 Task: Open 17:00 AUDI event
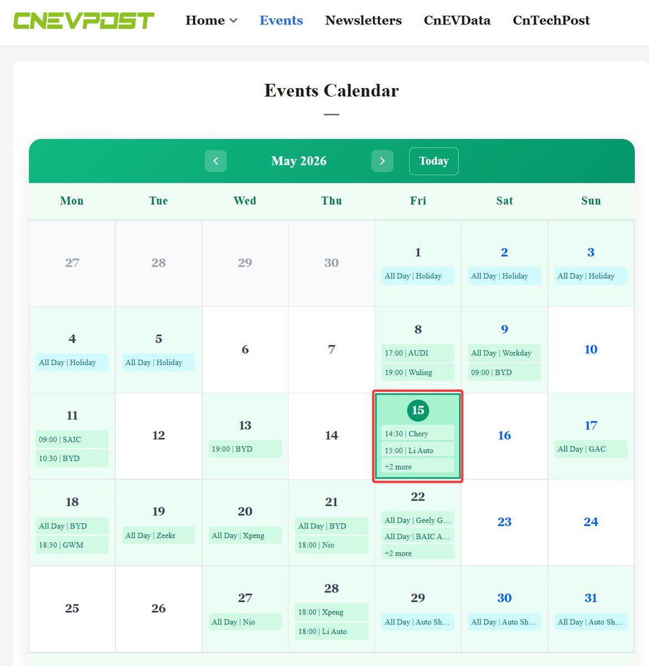point(417,353)
